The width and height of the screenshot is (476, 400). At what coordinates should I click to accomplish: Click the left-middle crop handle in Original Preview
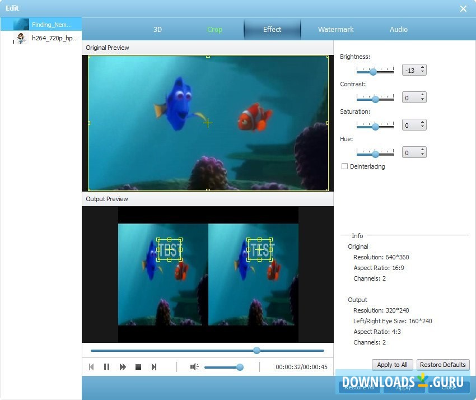[x=89, y=123]
